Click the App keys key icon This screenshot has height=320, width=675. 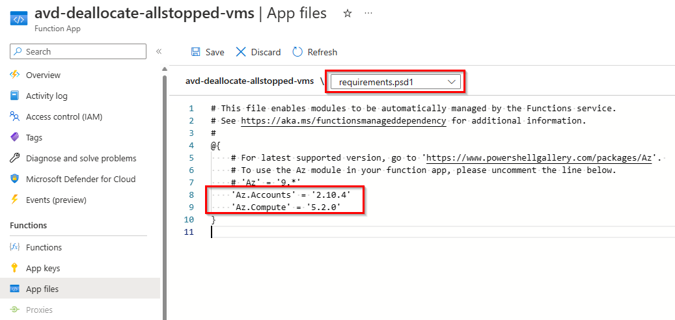click(x=15, y=268)
